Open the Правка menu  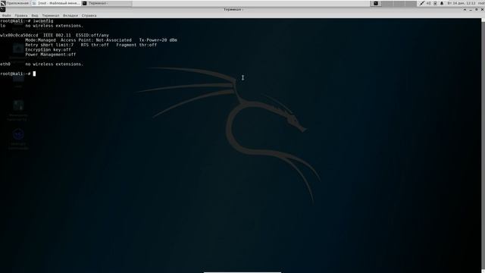pos(21,15)
